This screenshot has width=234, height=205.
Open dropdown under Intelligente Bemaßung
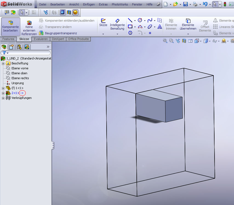[x=117, y=34]
